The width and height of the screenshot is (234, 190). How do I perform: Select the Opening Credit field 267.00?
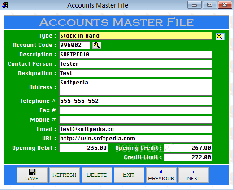(188, 148)
